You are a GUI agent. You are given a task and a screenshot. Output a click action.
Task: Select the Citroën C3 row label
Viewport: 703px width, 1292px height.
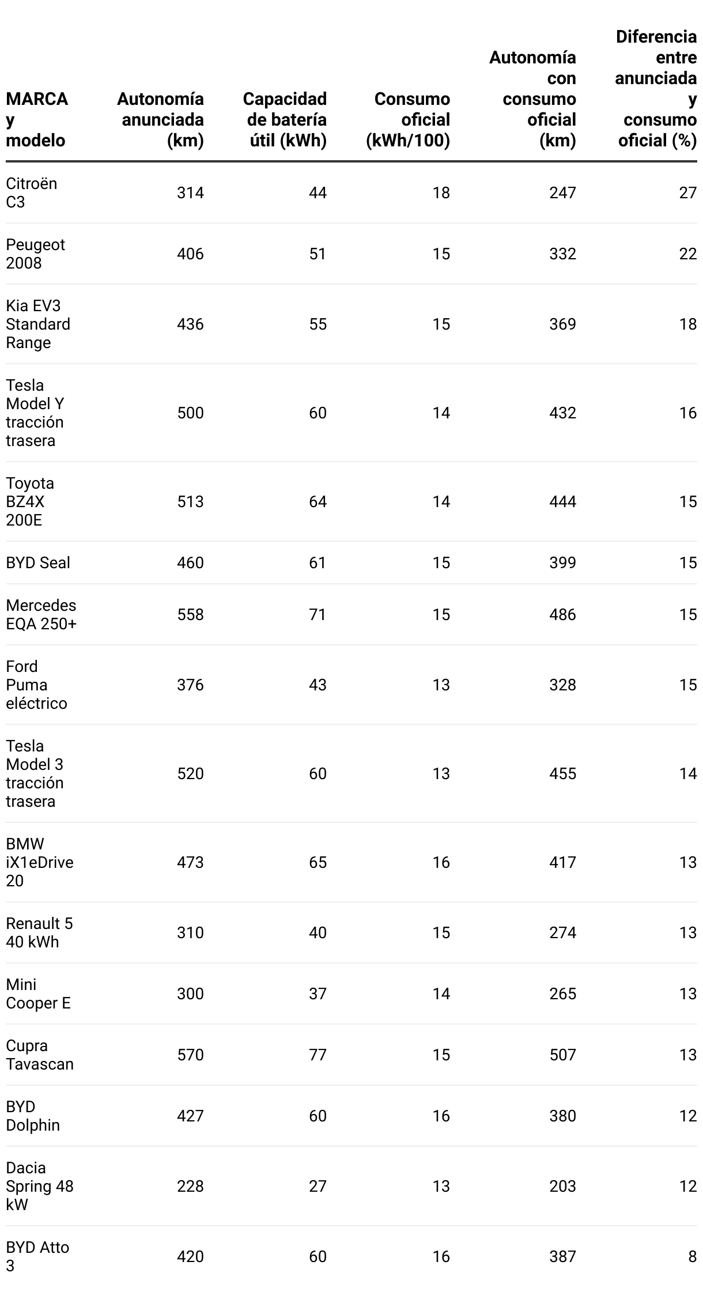[32, 192]
